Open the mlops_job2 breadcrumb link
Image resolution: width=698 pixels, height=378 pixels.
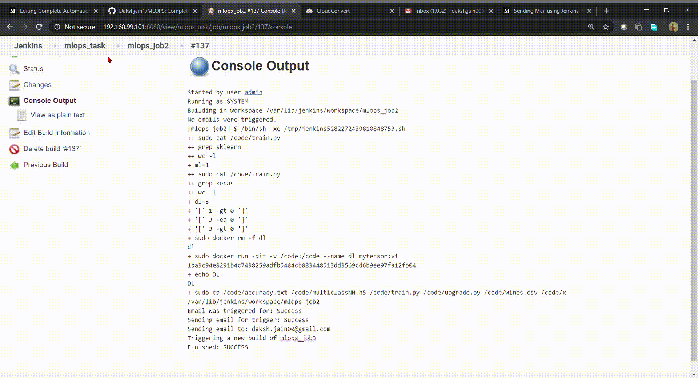click(x=148, y=46)
